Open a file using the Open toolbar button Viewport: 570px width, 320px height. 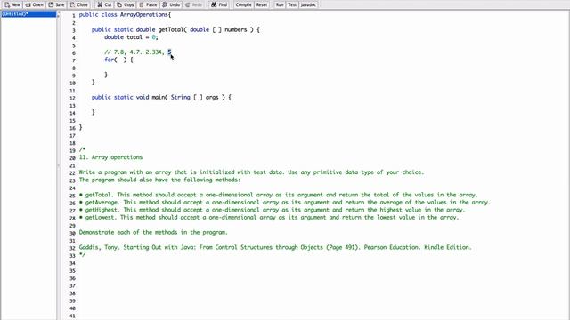click(x=34, y=4)
